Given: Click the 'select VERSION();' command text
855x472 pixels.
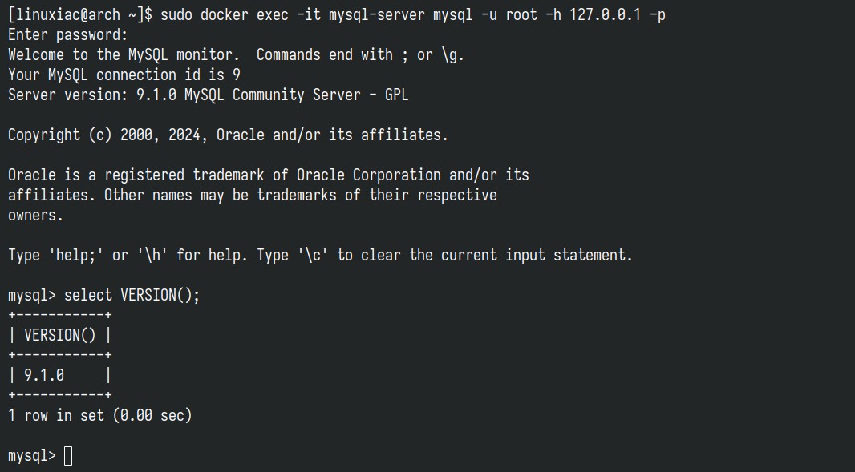Looking at the screenshot, I should [x=132, y=296].
